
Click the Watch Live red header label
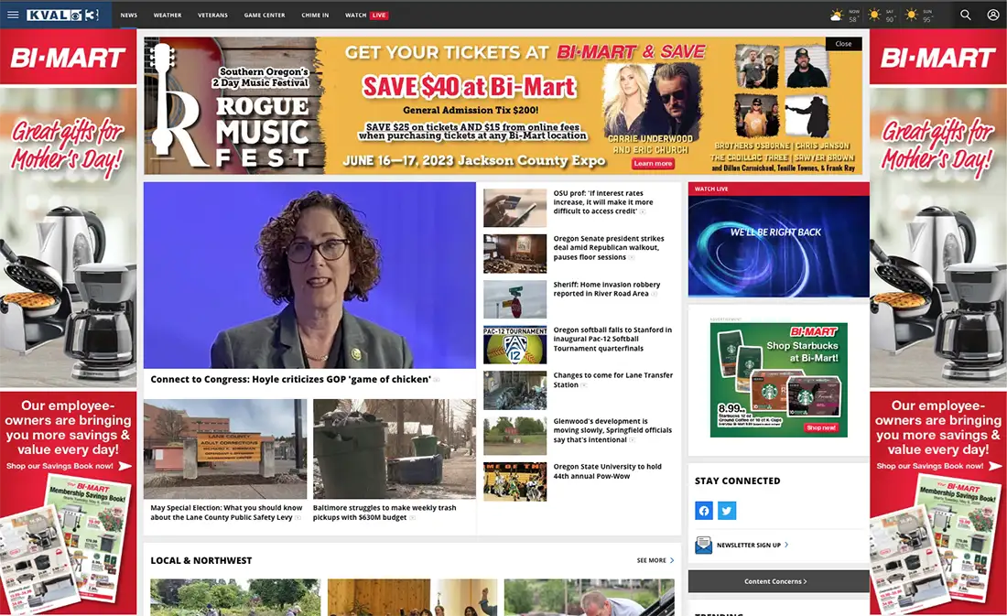tap(711, 189)
